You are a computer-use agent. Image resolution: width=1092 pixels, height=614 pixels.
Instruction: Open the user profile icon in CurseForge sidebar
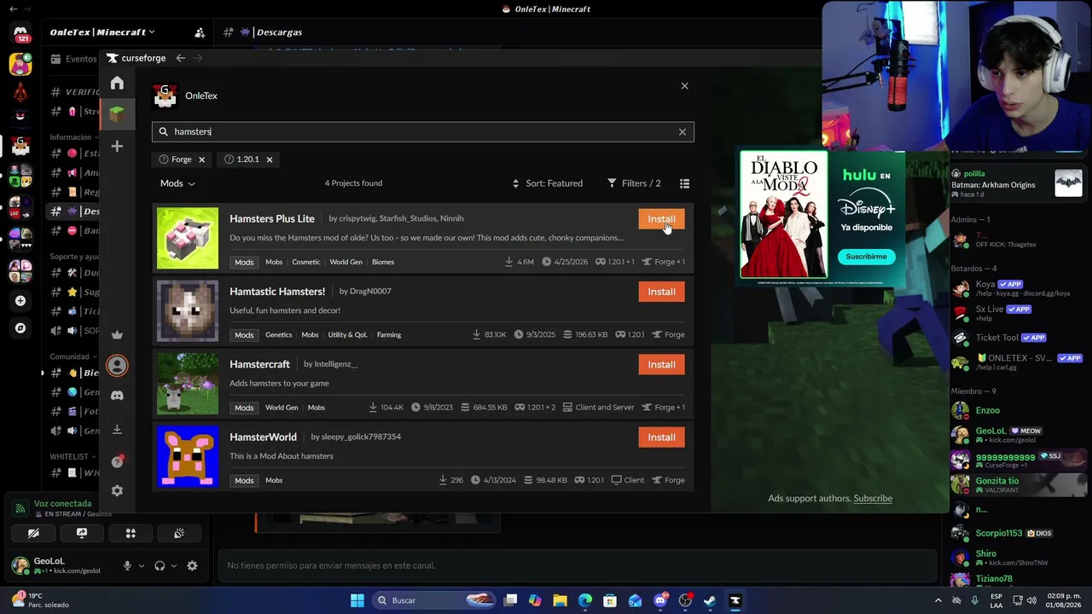click(117, 365)
